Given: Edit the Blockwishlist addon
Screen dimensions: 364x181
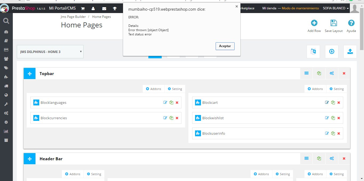Looking at the screenshot, I should tap(327, 118).
